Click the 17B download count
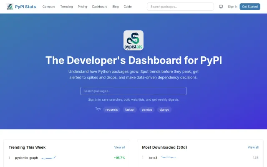The image size is (267, 167). tap(256, 158)
